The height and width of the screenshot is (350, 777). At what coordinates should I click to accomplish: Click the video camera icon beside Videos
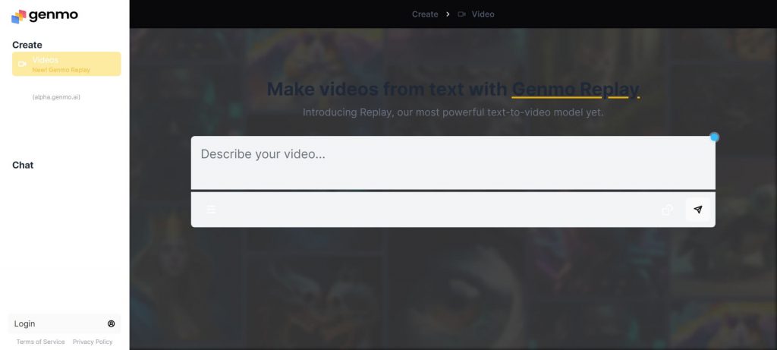[x=23, y=65]
